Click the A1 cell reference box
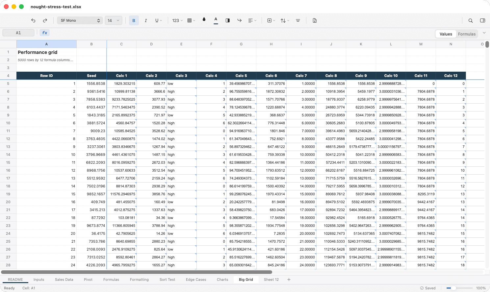Viewport: 490px width, 292px height. pos(18,33)
